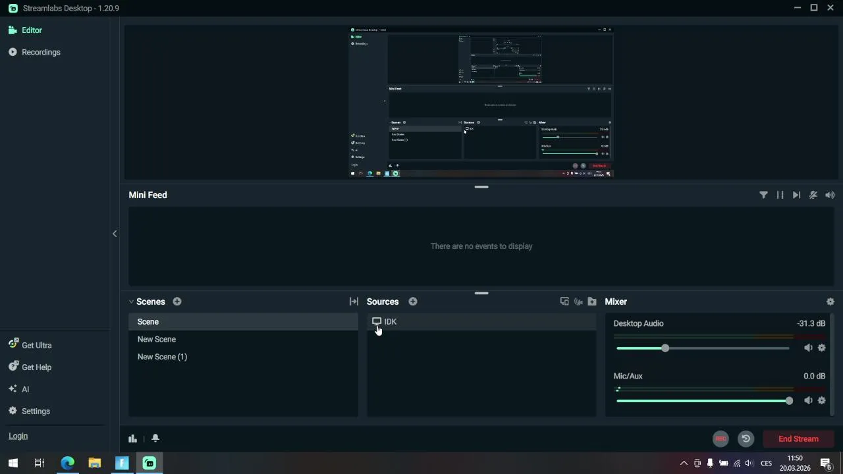Screen dimensions: 843x474
Task: Click the divider handle below Mini Feed
Action: coord(481,293)
